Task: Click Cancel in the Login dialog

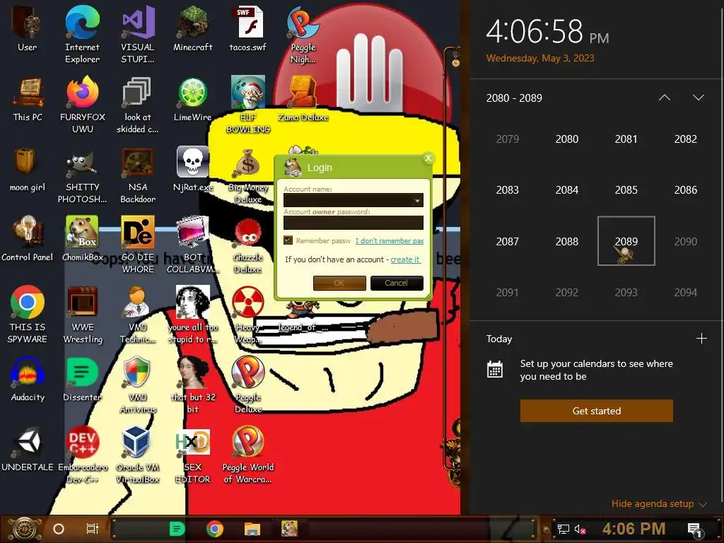Action: (x=396, y=283)
